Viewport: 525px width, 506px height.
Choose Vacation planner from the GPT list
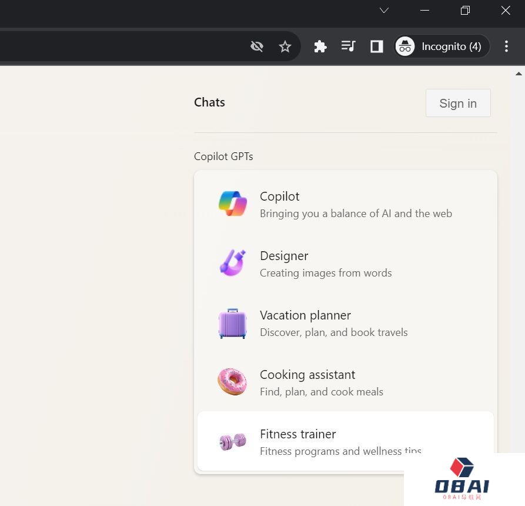coord(305,315)
